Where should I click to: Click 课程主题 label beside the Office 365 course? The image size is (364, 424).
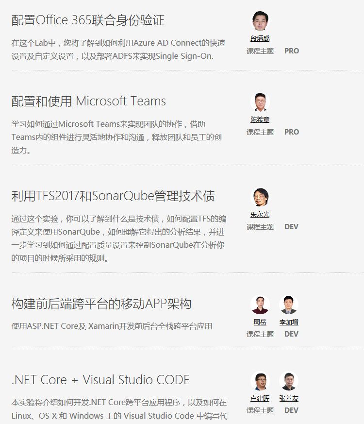tap(260, 51)
